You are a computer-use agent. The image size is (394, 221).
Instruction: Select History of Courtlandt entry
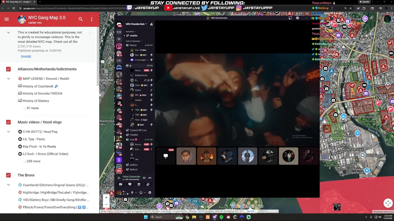click(x=38, y=86)
